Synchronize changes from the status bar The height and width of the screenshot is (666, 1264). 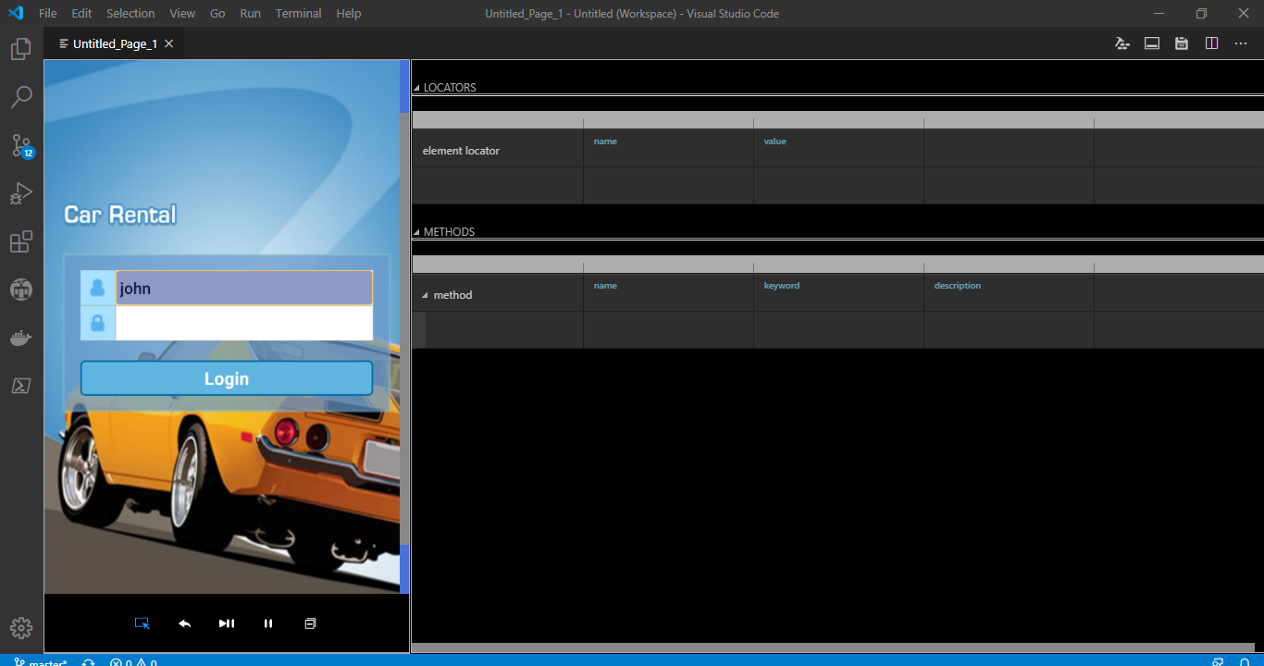pos(89,662)
